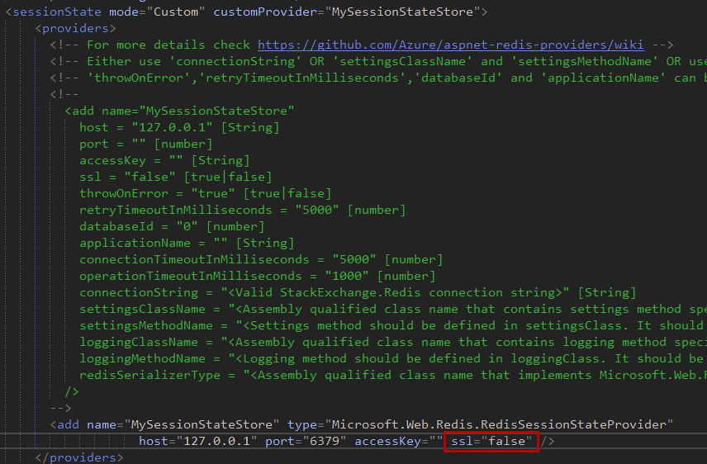This screenshot has width=707, height=464.
Task: Click the loggingClassName line
Action: (x=393, y=342)
